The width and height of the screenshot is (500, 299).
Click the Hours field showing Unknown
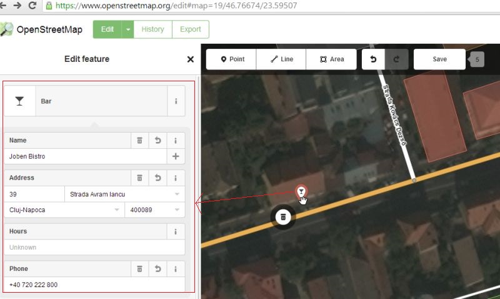point(94,247)
